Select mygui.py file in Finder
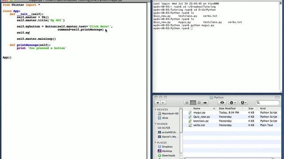This screenshot has height=159, width=284. (x=199, y=113)
